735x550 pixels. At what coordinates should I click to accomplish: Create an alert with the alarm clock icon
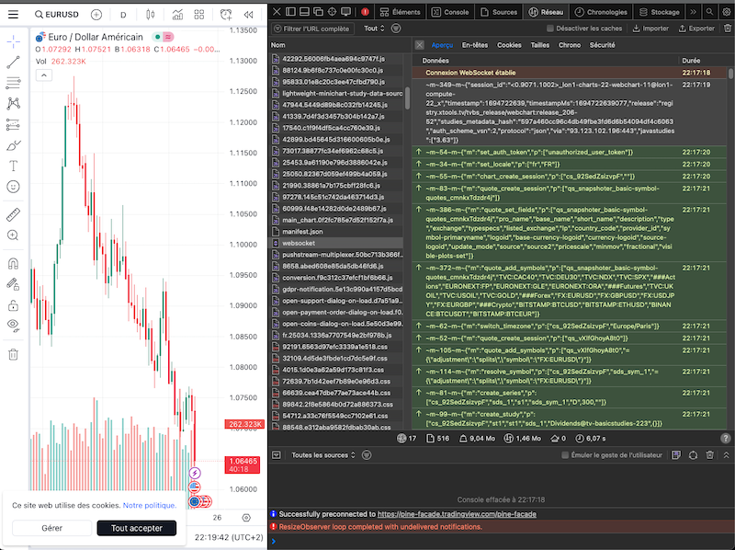tap(226, 15)
